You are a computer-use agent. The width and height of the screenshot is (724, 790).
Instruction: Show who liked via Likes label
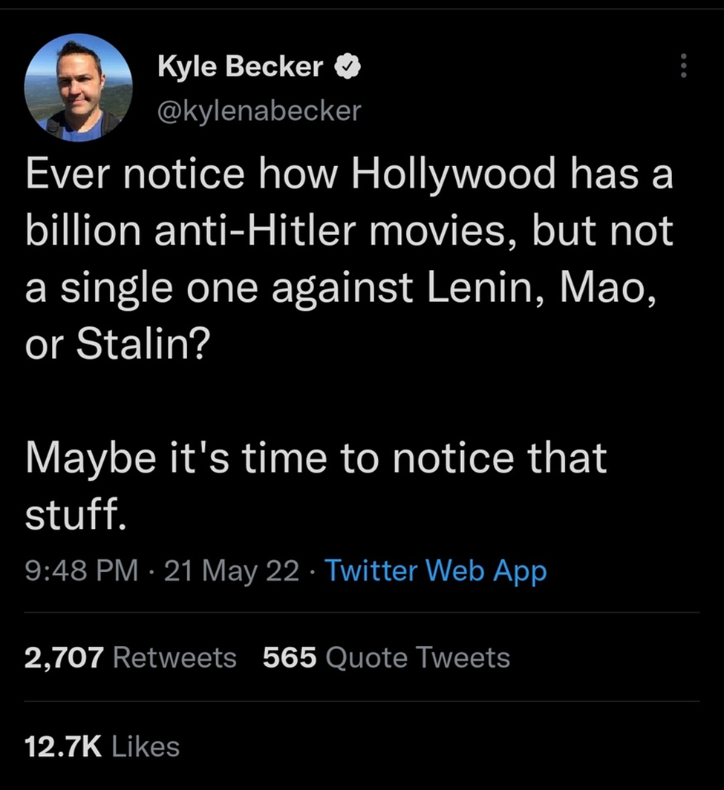[x=146, y=745]
